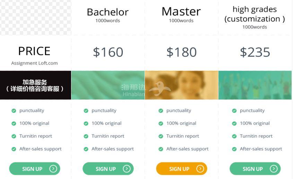Click arrow icon in PRICE column SIGN UP button
Image resolution: width=293 pixels, height=179 pixels.
(53, 169)
